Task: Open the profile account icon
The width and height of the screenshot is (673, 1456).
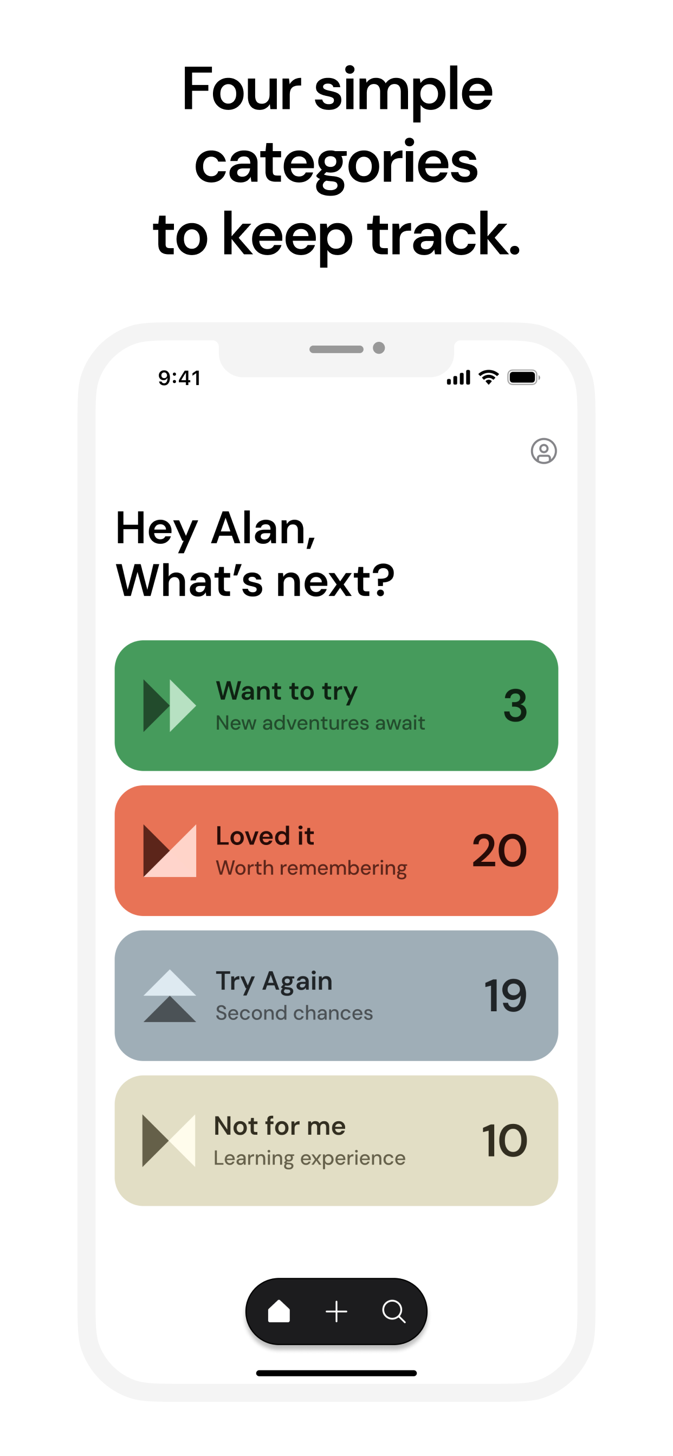Action: point(543,451)
